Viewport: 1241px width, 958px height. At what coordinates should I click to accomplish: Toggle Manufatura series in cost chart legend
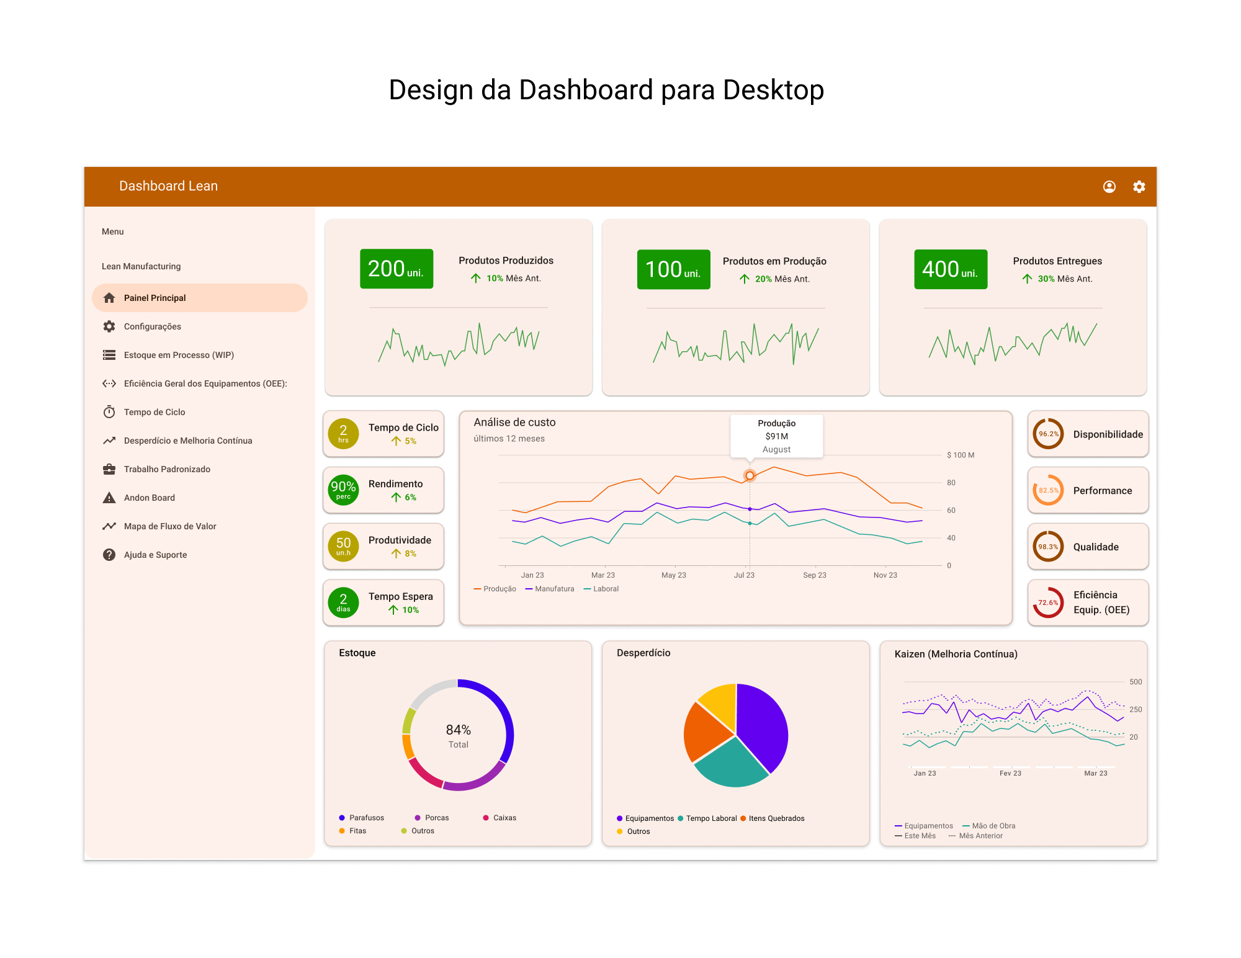(x=550, y=589)
